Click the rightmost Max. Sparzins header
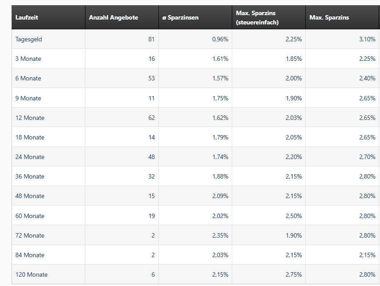 click(x=329, y=18)
